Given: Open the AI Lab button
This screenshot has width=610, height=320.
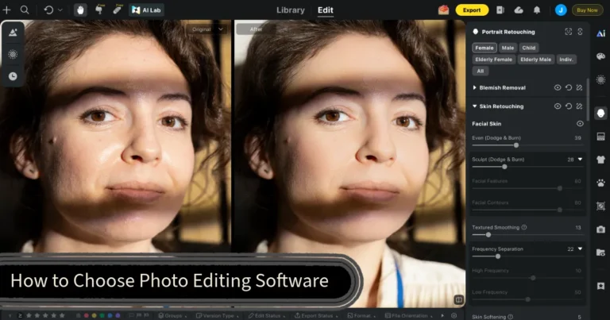Looking at the screenshot, I should coord(146,10).
